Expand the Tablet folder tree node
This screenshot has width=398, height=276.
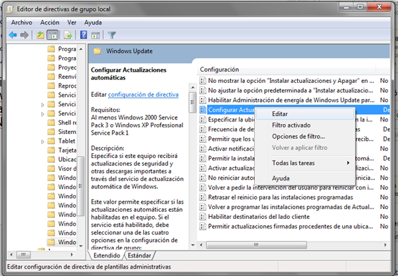point(43,140)
